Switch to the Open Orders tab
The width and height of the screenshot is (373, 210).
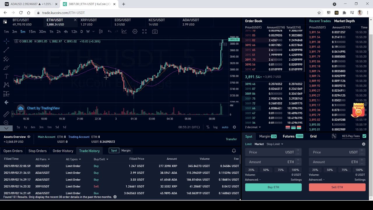pos(13,151)
